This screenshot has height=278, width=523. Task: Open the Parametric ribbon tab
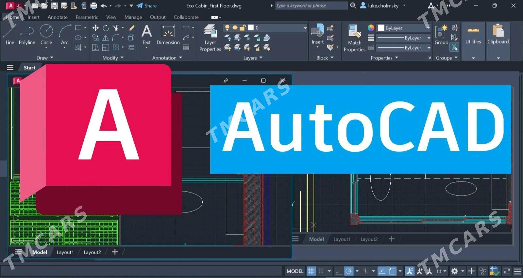[87, 17]
